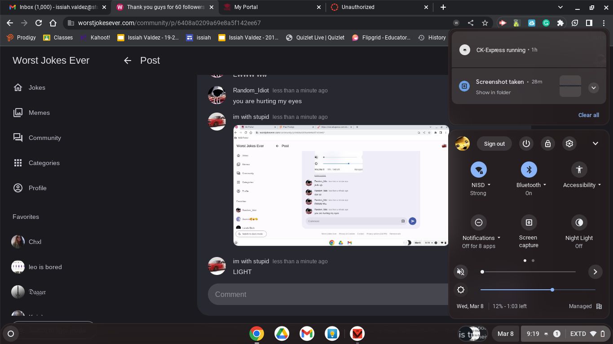Click Clear all notifications
This screenshot has height=344, width=613.
point(588,115)
